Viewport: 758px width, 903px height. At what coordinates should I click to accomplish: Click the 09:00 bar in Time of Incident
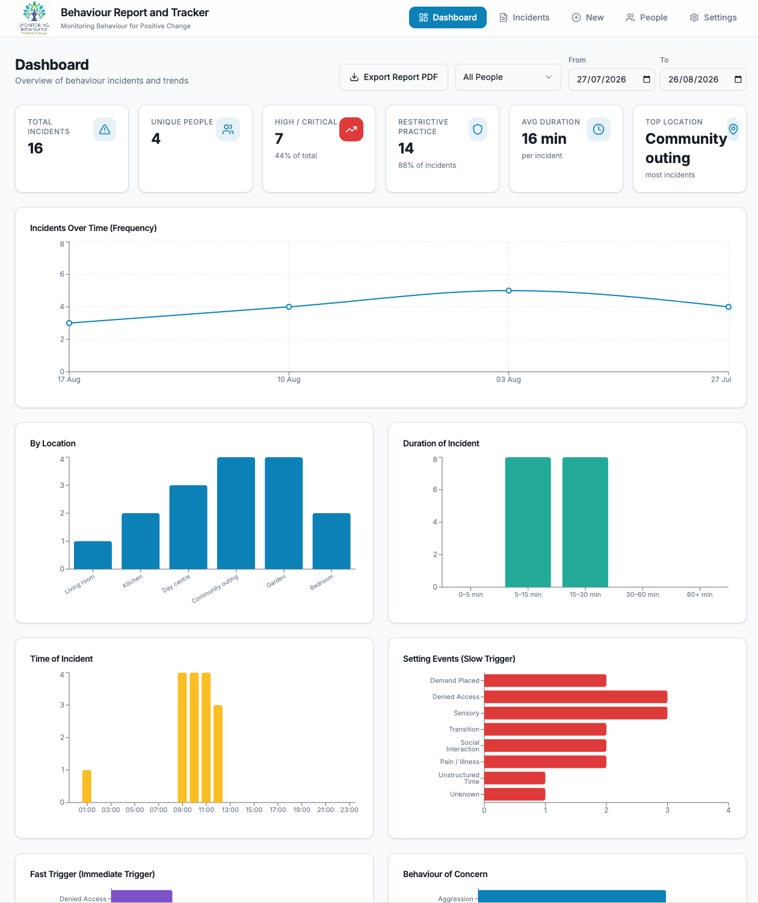(x=182, y=738)
